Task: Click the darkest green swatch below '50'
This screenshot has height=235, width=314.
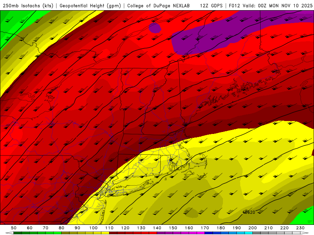Action: click(x=17, y=233)
